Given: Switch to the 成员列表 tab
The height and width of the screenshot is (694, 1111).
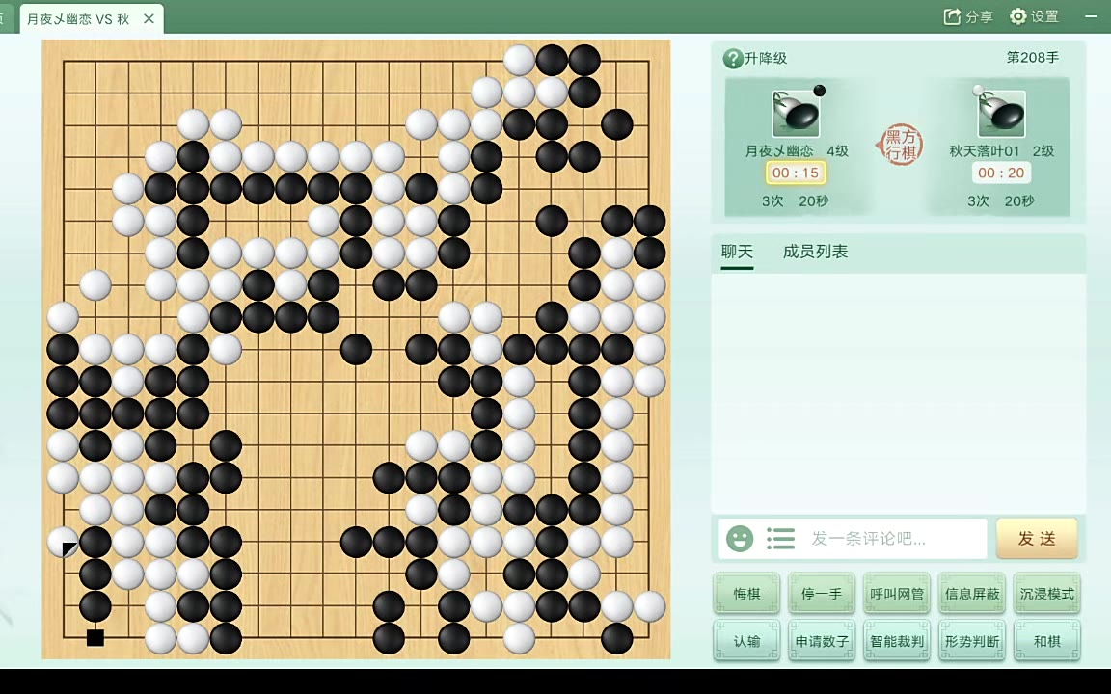Looking at the screenshot, I should pyautogui.click(x=815, y=252).
